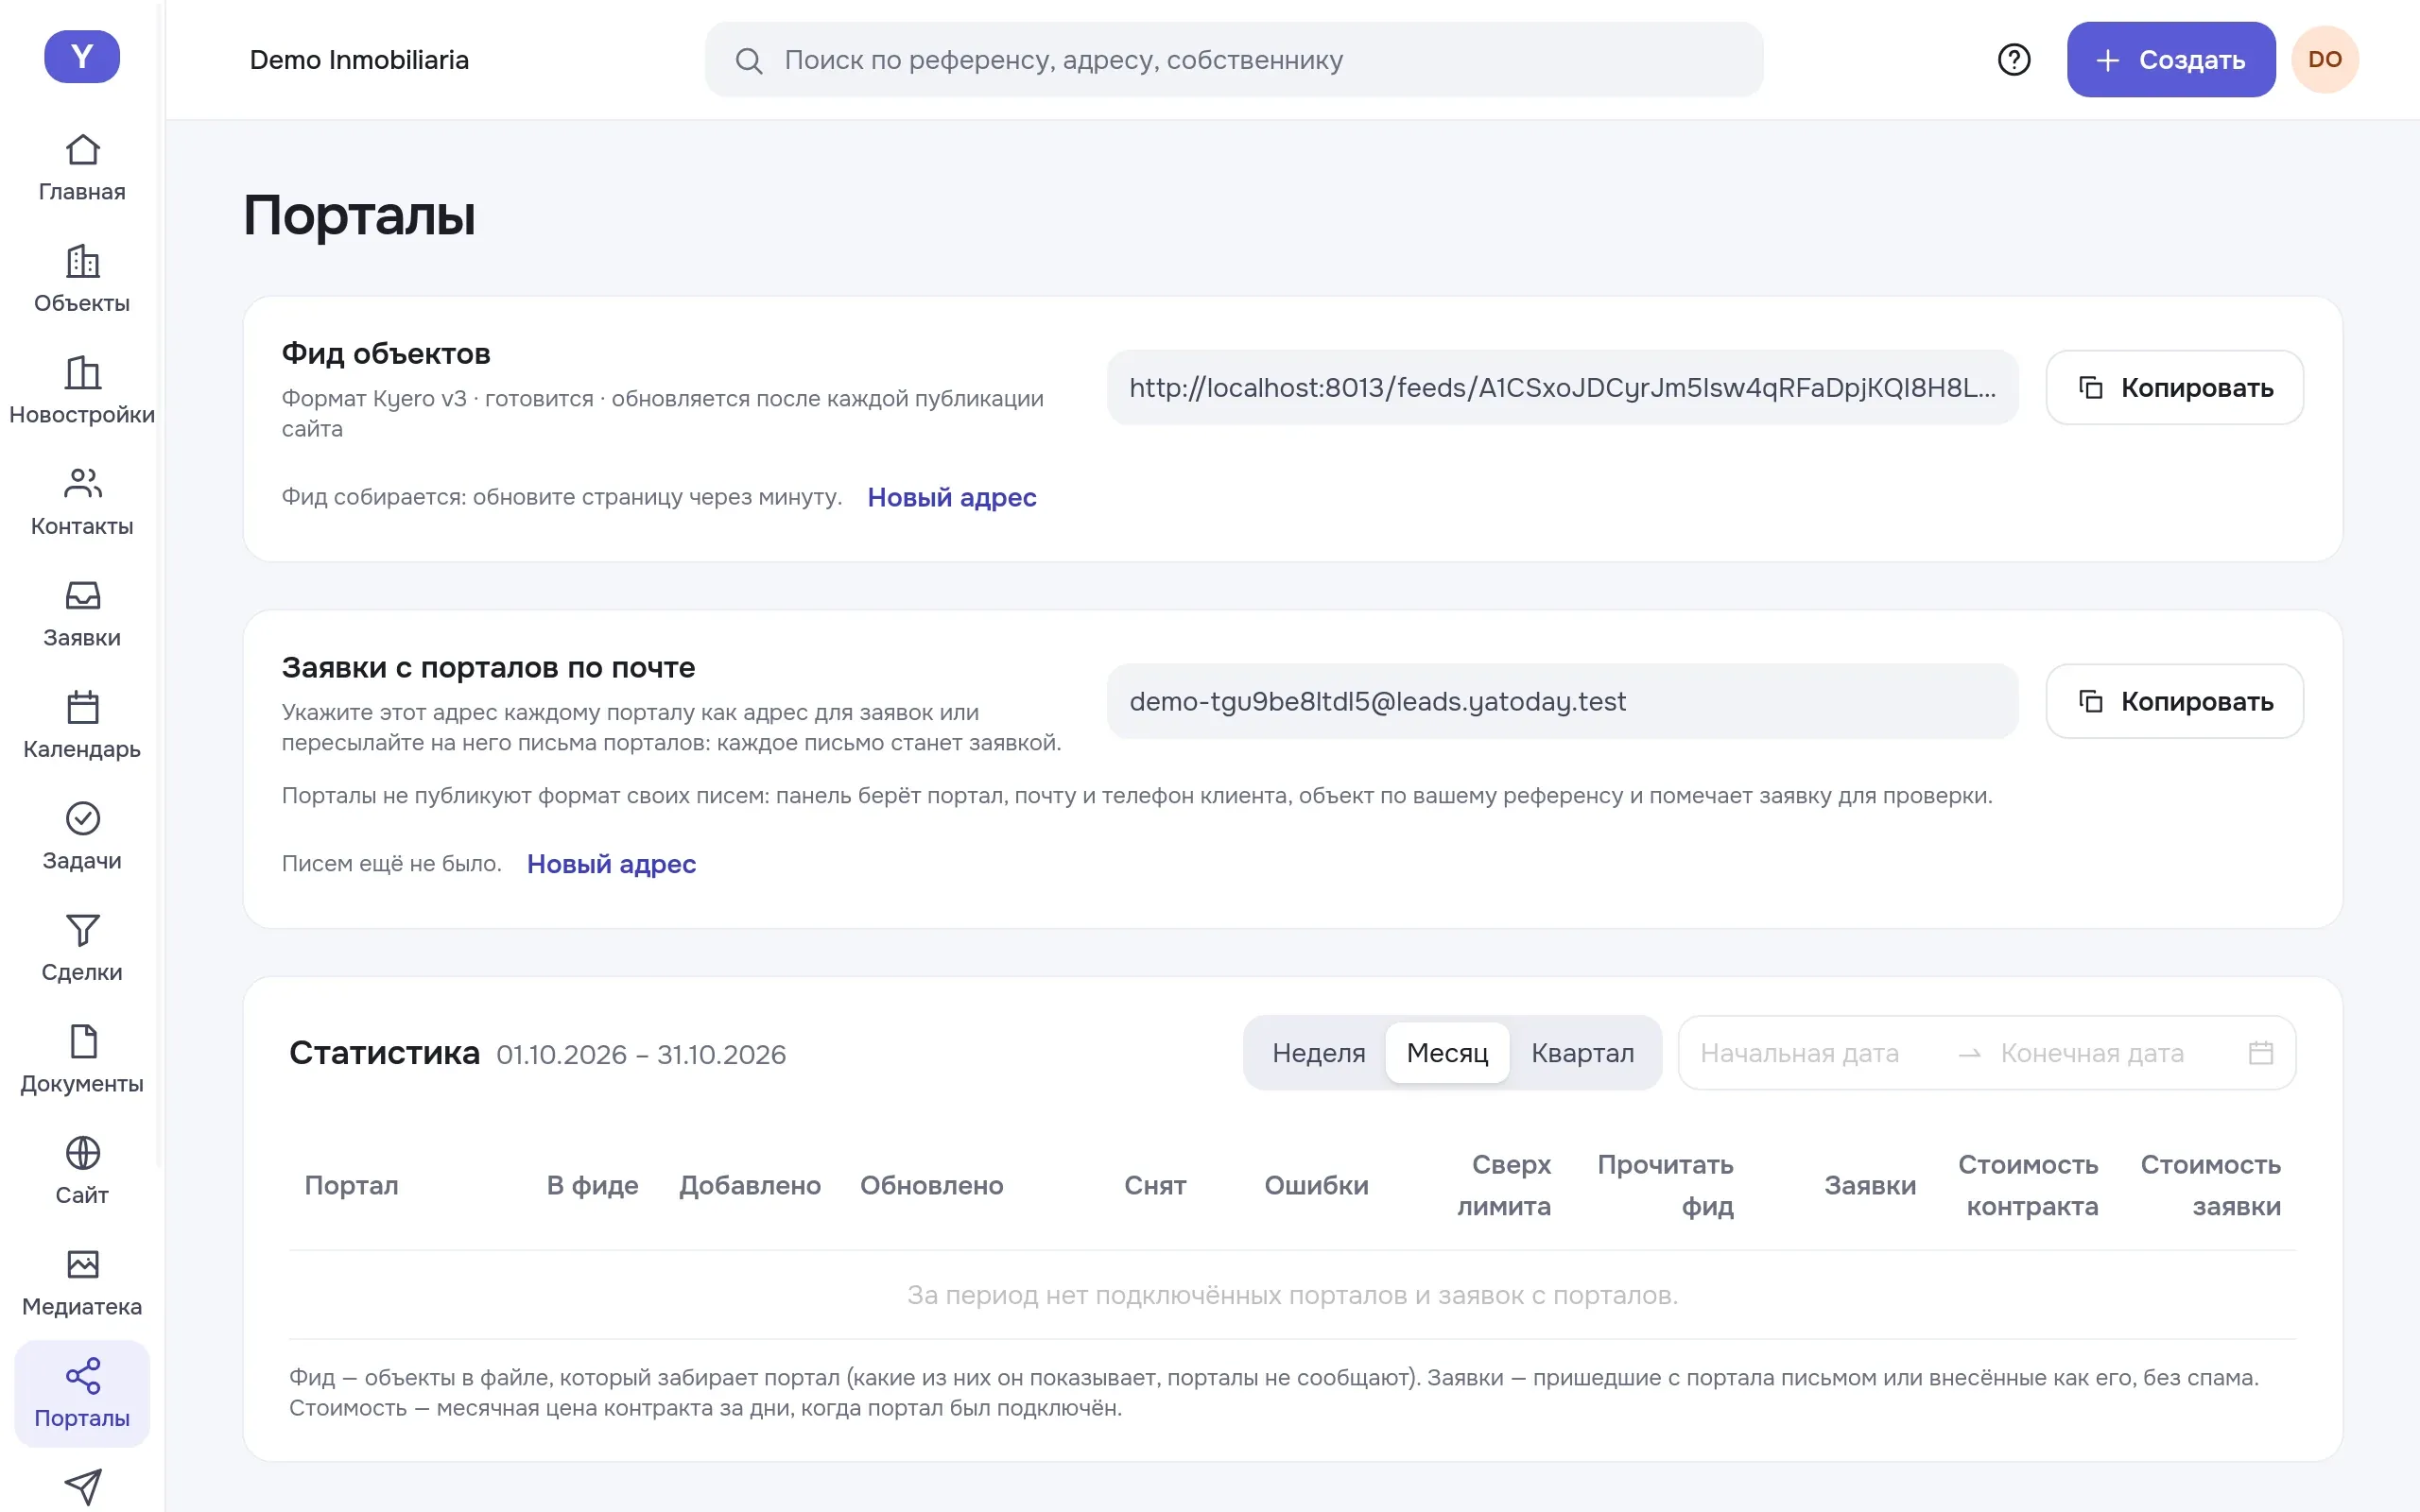Click Новый адрес under Заявки с порталов
The width and height of the screenshot is (2420, 1512).
pos(611,865)
